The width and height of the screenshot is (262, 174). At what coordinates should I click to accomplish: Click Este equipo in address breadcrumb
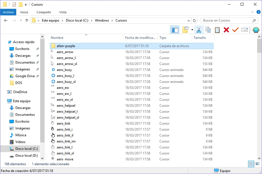(x=50, y=20)
